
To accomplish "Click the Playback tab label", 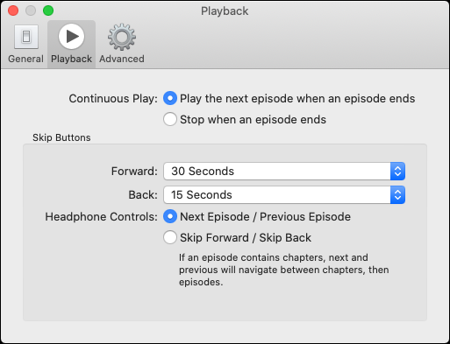I will coord(71,59).
